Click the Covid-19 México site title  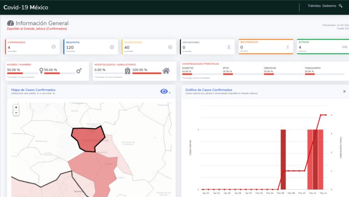(26, 7)
